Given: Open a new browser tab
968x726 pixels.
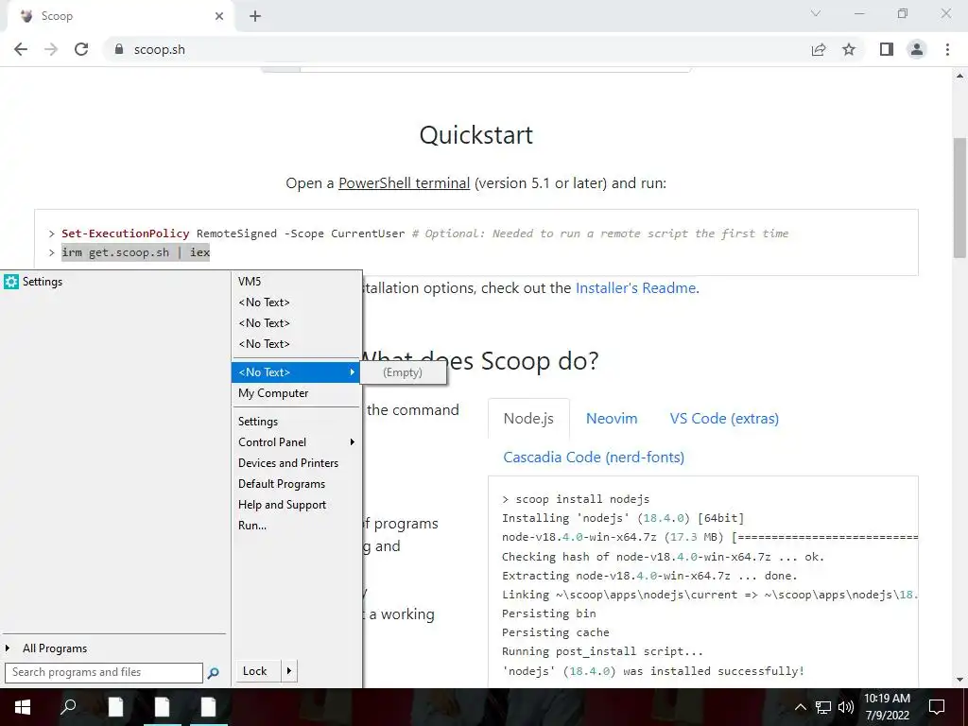Looking at the screenshot, I should click(x=255, y=16).
